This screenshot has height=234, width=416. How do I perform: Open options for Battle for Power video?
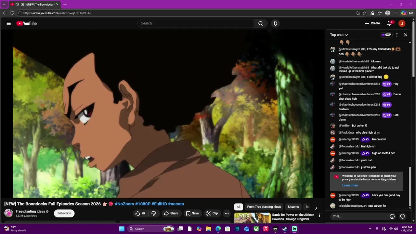click(x=319, y=215)
